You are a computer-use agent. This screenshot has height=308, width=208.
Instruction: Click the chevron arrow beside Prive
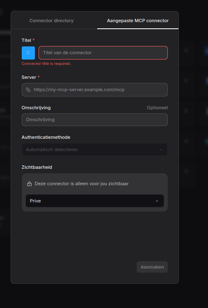157,201
